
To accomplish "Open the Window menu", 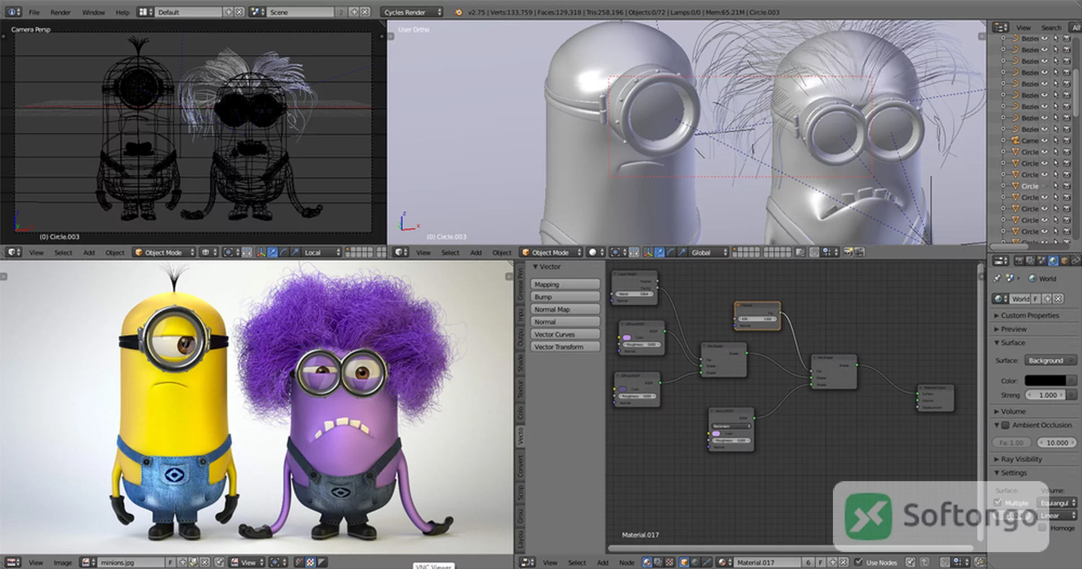I will tap(93, 12).
